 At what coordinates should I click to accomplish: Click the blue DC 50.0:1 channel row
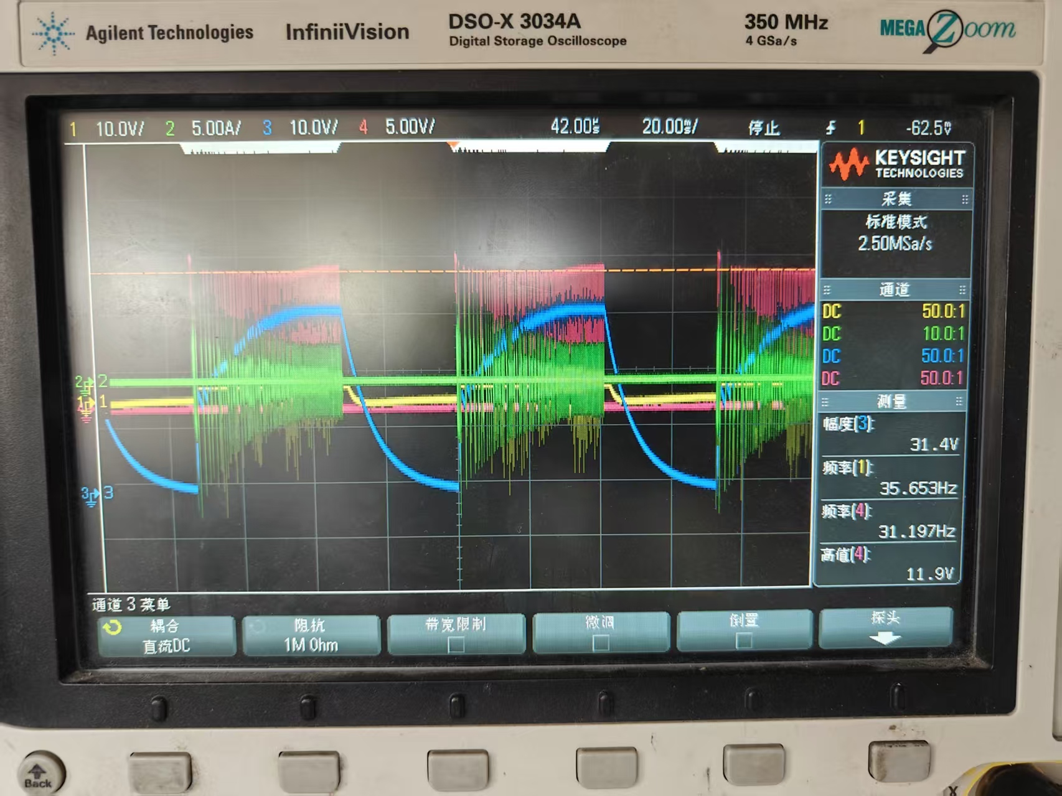pos(893,356)
